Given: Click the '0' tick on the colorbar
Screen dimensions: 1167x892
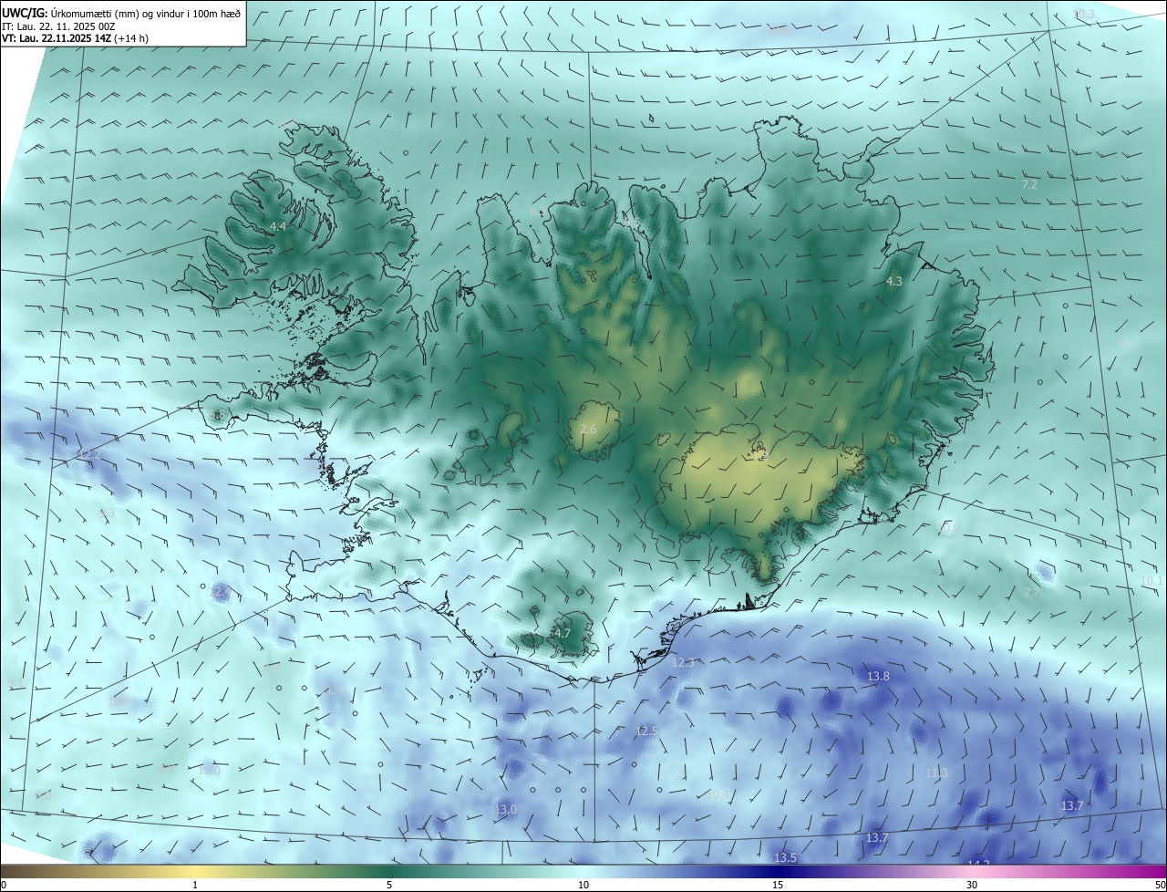Looking at the screenshot, I should [x=3, y=885].
